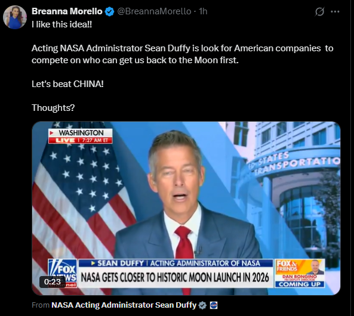This screenshot has height=316, width=354.
Task: Click gray verified badge beside Sean Duffy
Action: pos(202,305)
